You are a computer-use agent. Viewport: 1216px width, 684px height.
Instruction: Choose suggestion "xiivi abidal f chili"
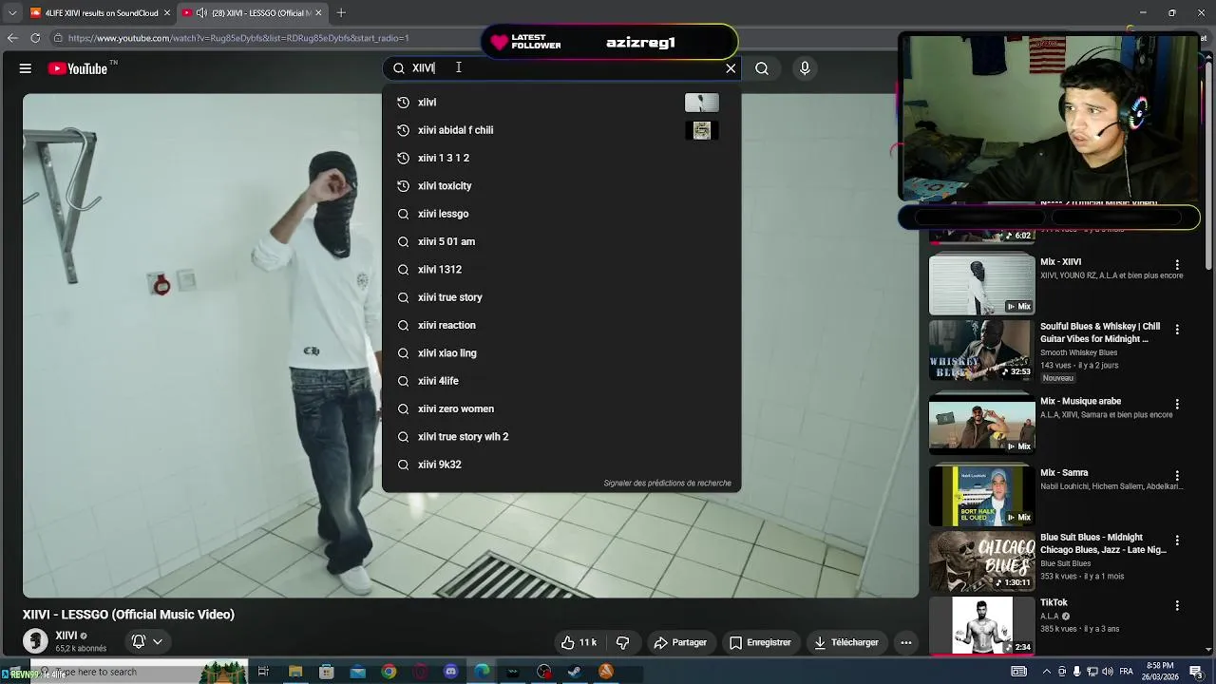click(560, 130)
